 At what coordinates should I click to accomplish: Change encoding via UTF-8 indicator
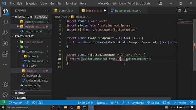(x=115, y=103)
